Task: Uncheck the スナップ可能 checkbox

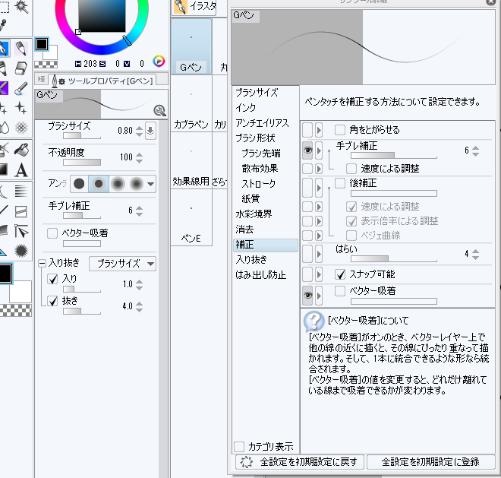Action: point(340,274)
